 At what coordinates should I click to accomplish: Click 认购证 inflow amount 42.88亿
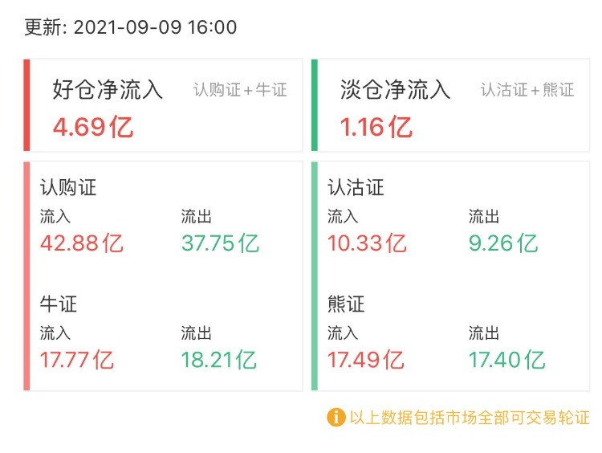tap(82, 243)
